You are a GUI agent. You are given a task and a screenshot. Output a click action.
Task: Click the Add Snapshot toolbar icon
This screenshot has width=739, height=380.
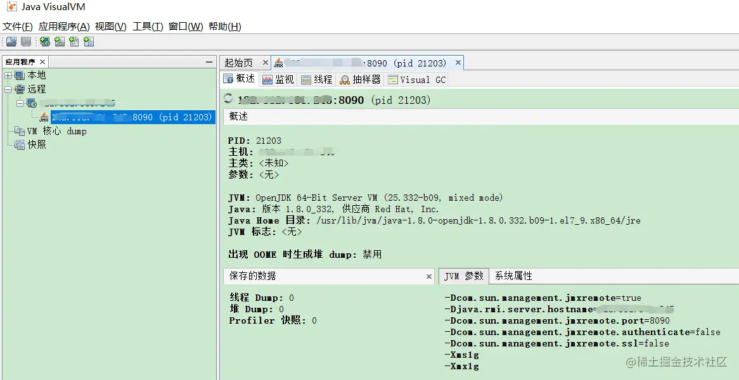coord(89,42)
